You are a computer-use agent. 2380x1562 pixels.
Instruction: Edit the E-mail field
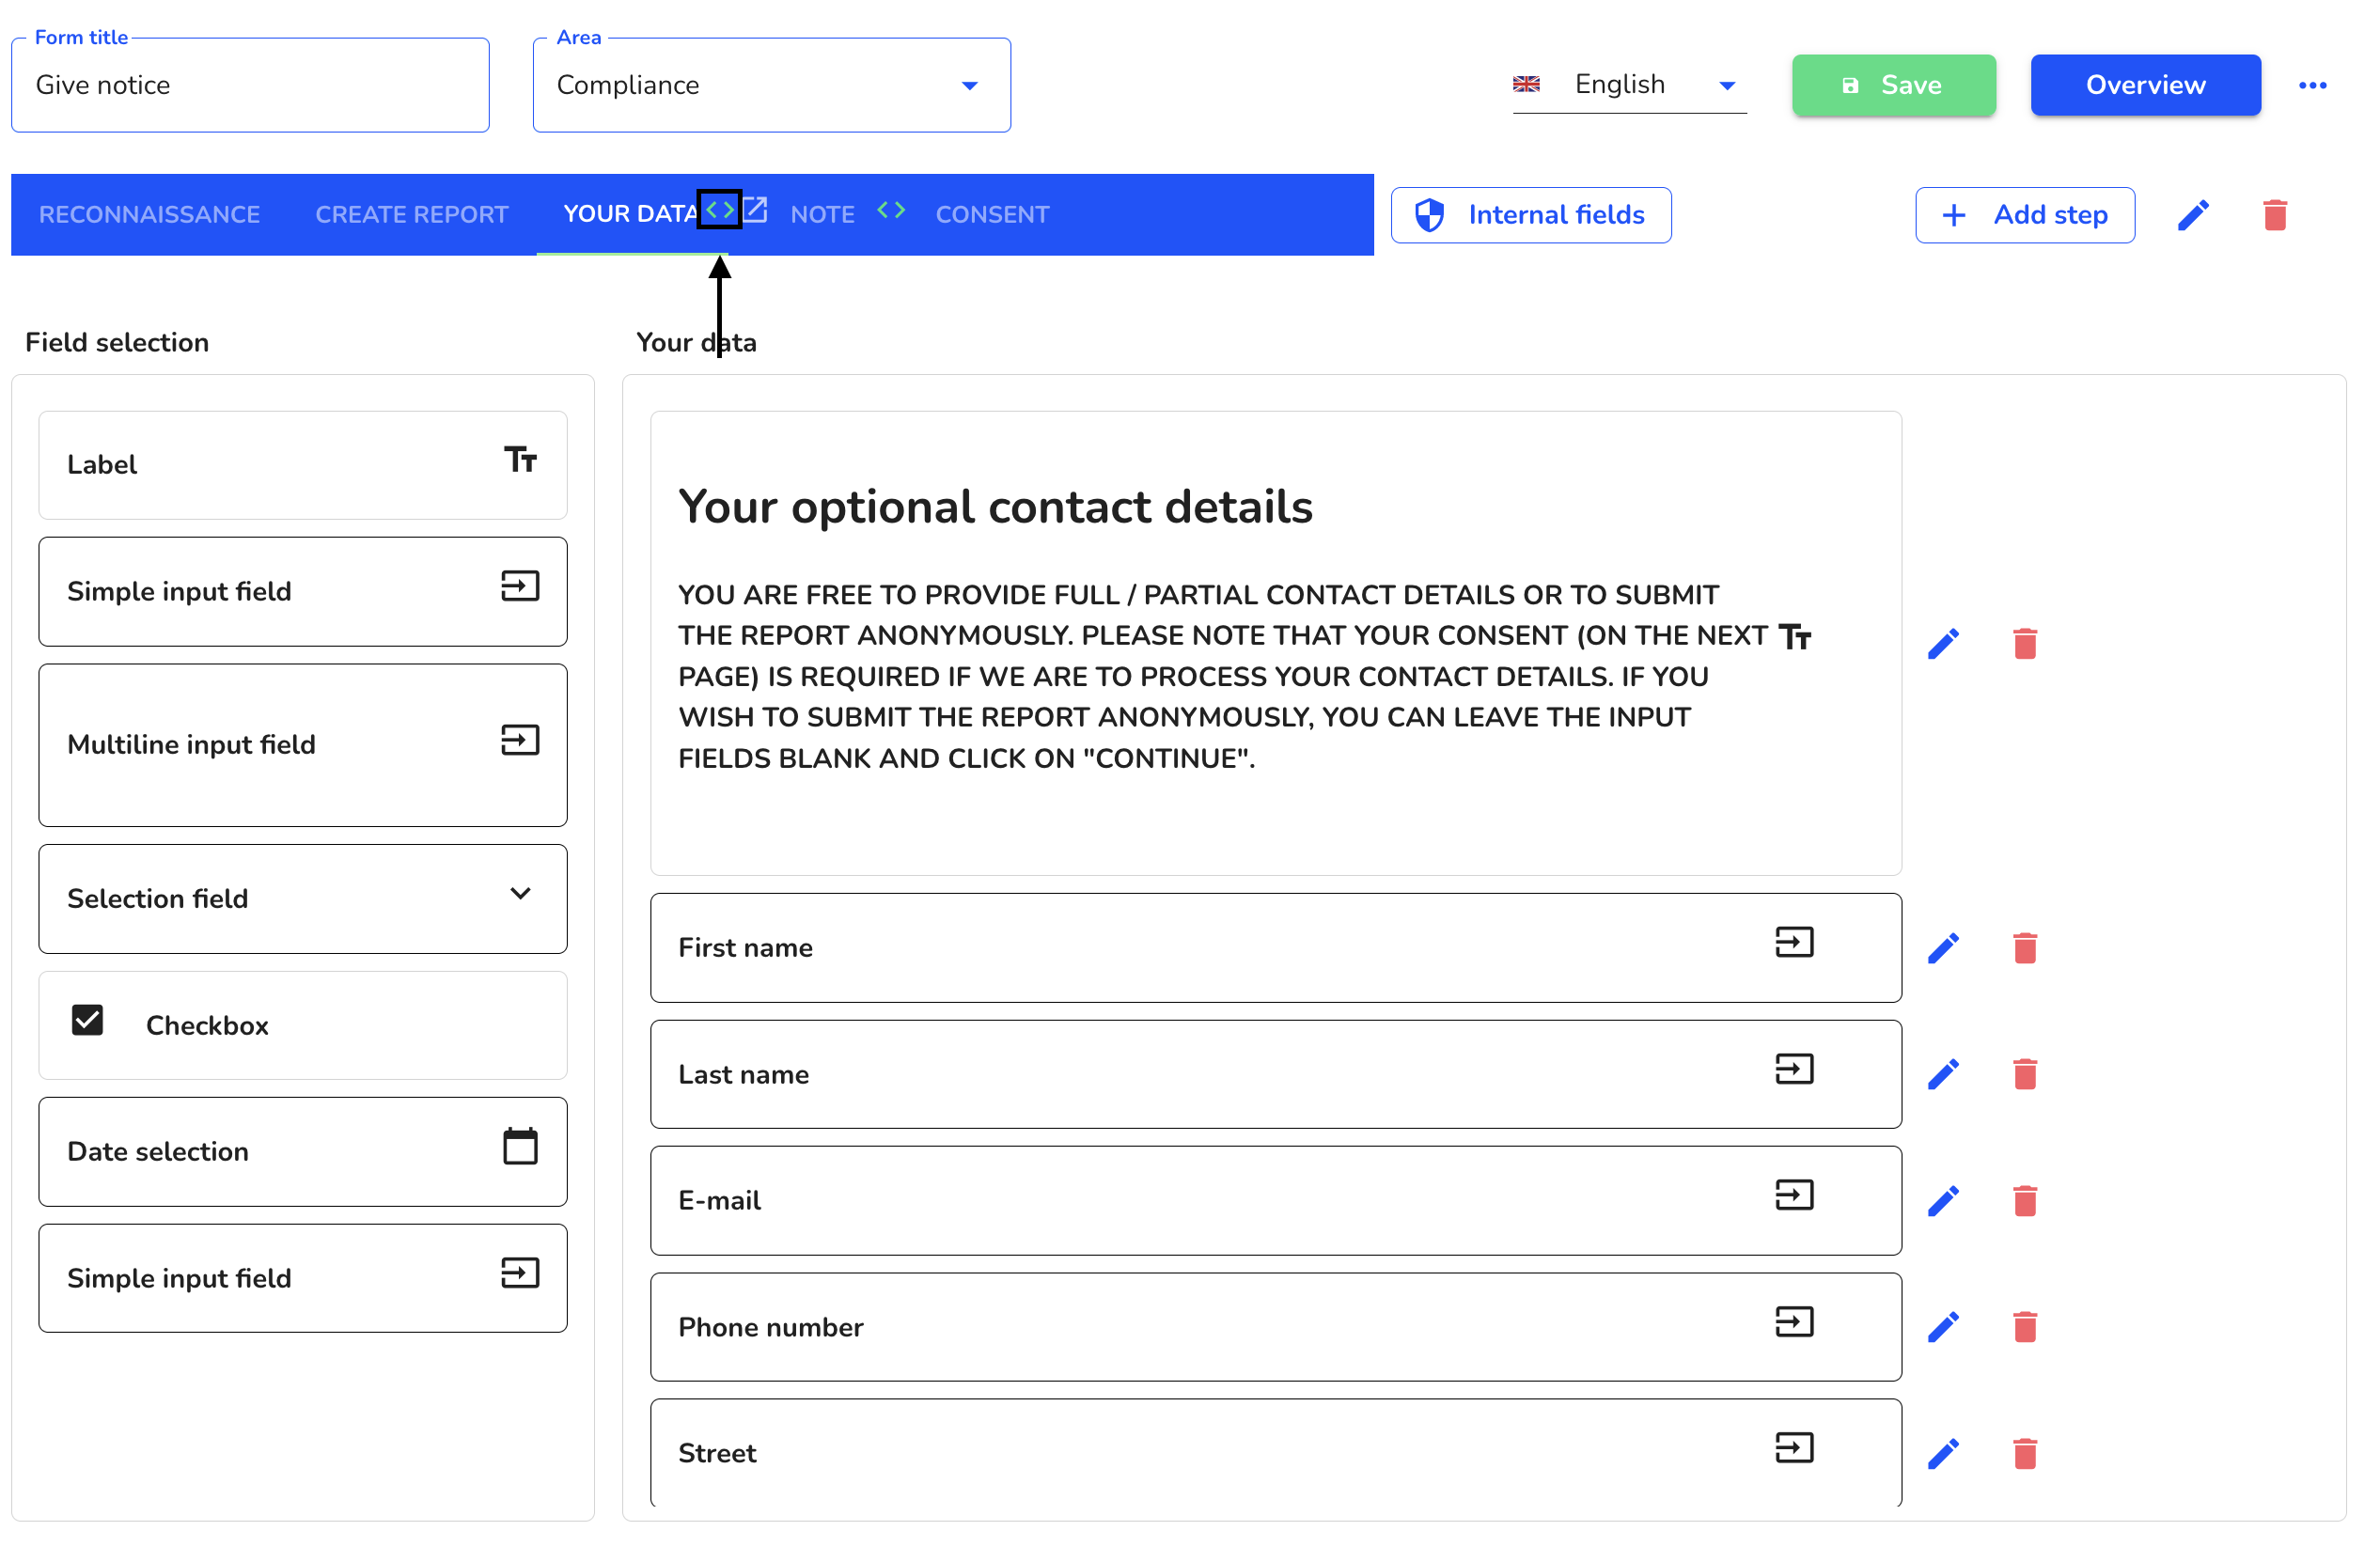1943,1201
